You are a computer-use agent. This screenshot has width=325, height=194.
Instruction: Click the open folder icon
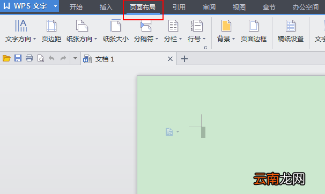(x=6, y=58)
